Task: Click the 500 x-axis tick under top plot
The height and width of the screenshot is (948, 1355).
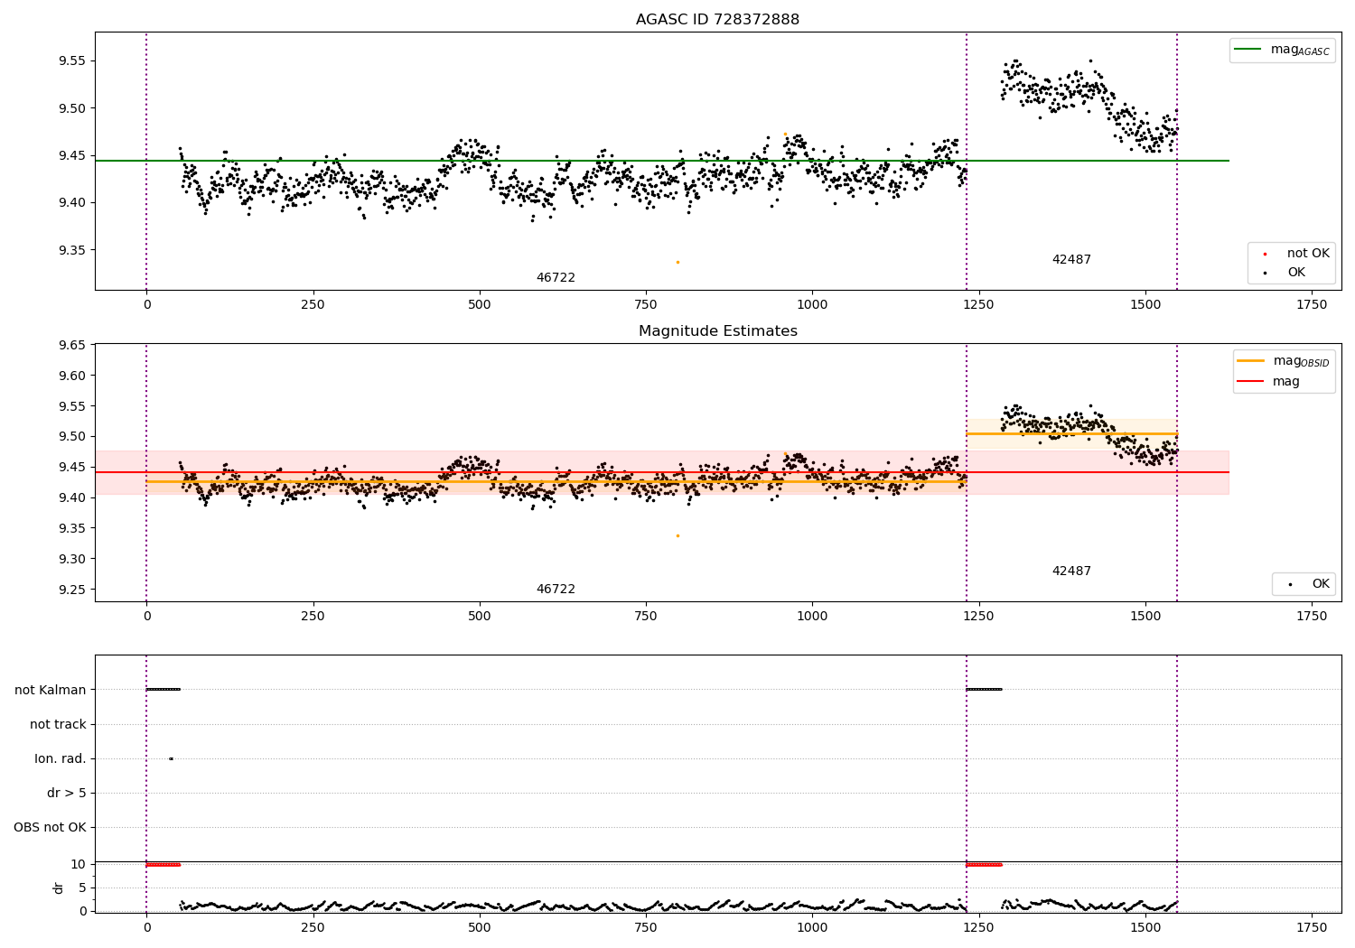Action: click(480, 305)
